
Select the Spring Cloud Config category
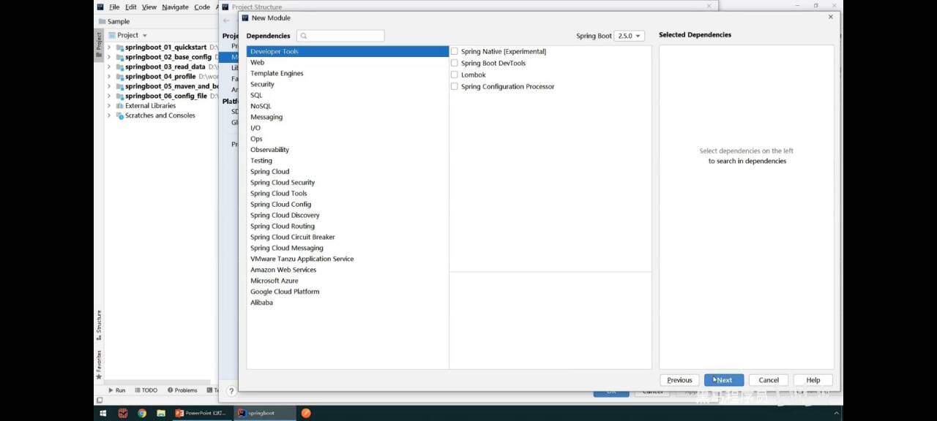(x=348, y=205)
